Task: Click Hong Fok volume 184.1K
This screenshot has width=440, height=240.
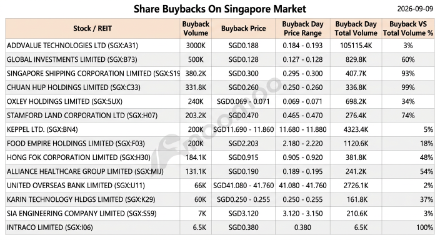Action: point(196,157)
